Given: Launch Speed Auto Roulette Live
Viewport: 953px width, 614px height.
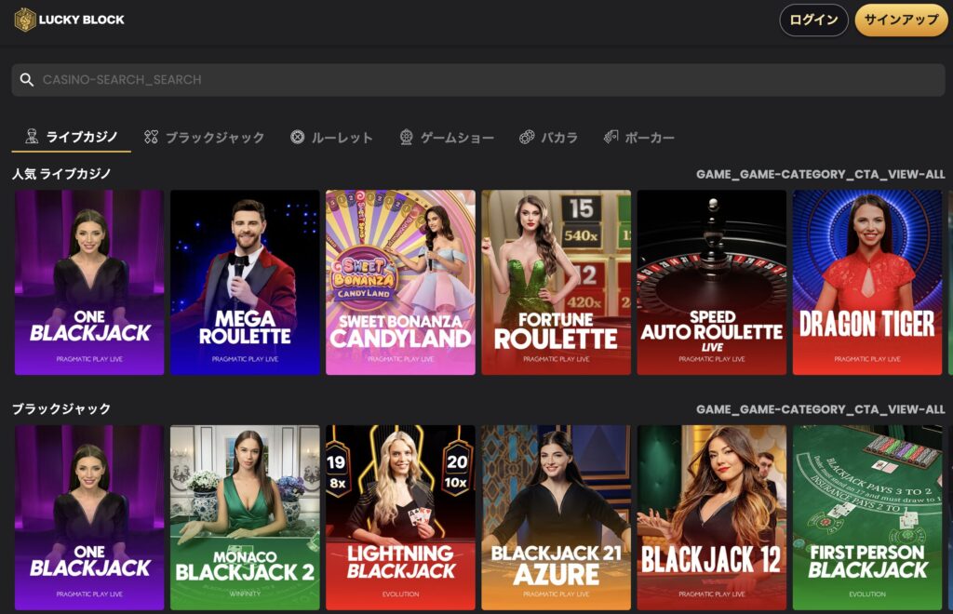Looking at the screenshot, I should [x=712, y=283].
